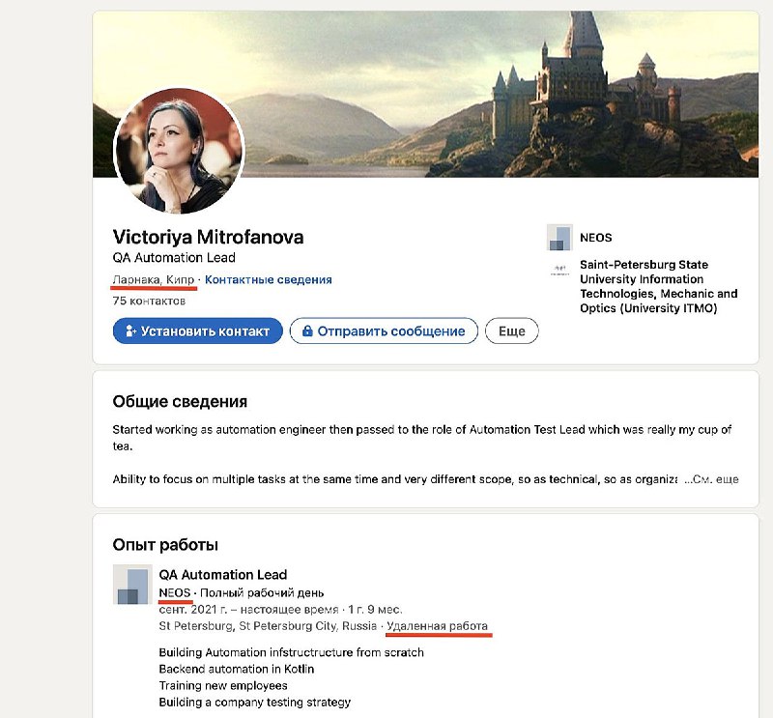Image resolution: width=773 pixels, height=718 pixels.
Task: Click the Отправить сообщение button
Action: click(x=384, y=330)
